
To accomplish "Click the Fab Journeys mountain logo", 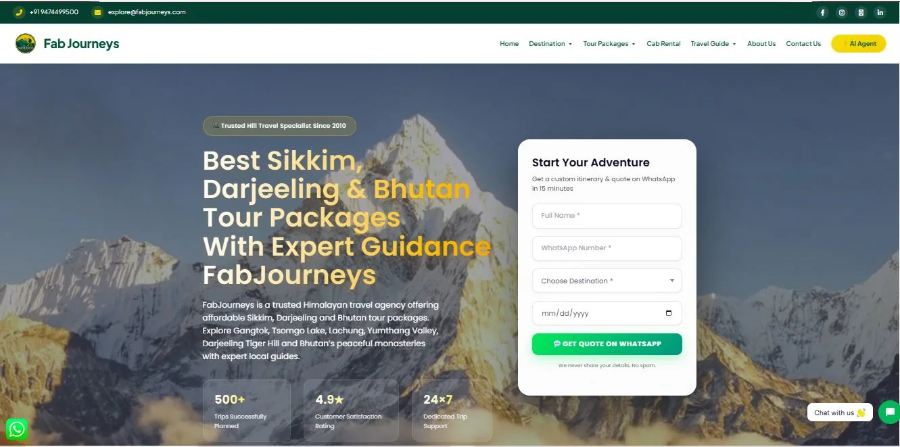I will [x=26, y=43].
